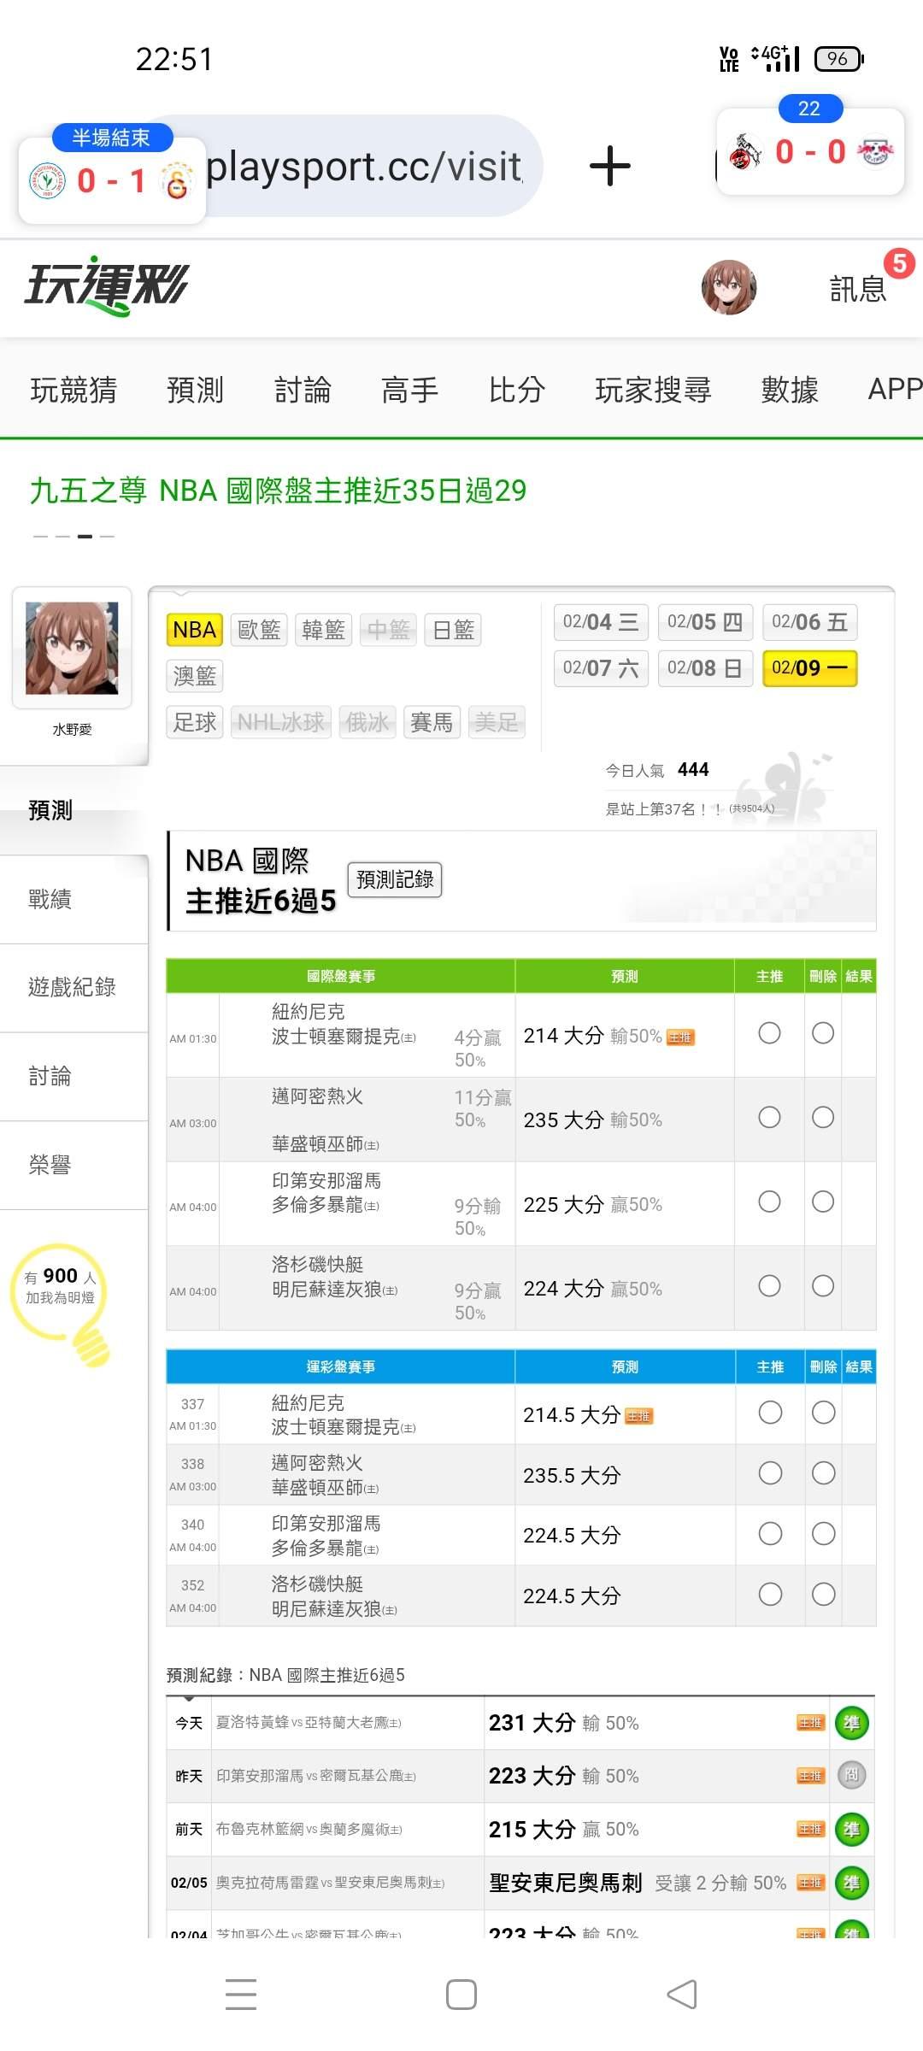Click green 準 icon for 夏洛特黃蜂 record
The image size is (923, 2051).
[x=851, y=1723]
